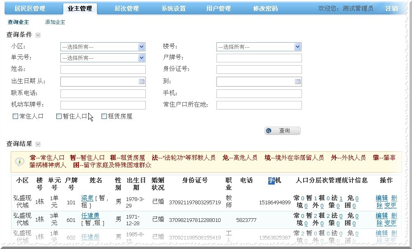Click the 查询 search button

coord(283,131)
